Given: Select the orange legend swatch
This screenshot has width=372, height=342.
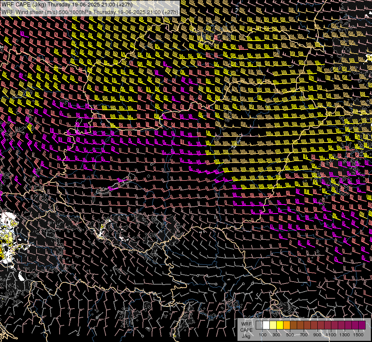Looking at the screenshot, I should point(287,325).
